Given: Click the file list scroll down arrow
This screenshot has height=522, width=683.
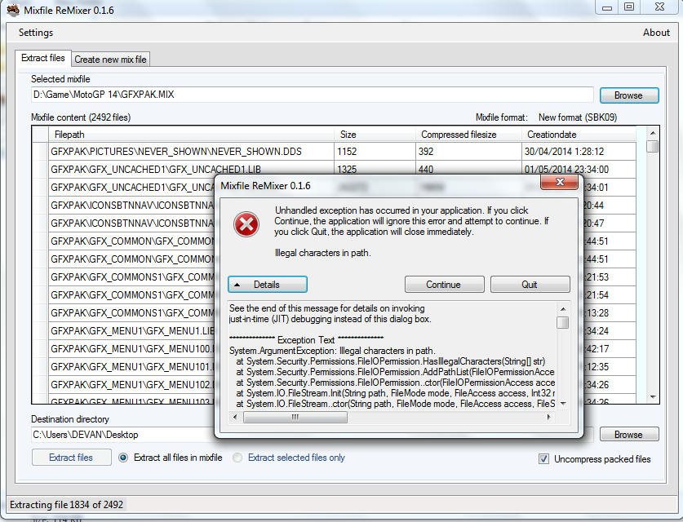Looking at the screenshot, I should click(x=652, y=397).
